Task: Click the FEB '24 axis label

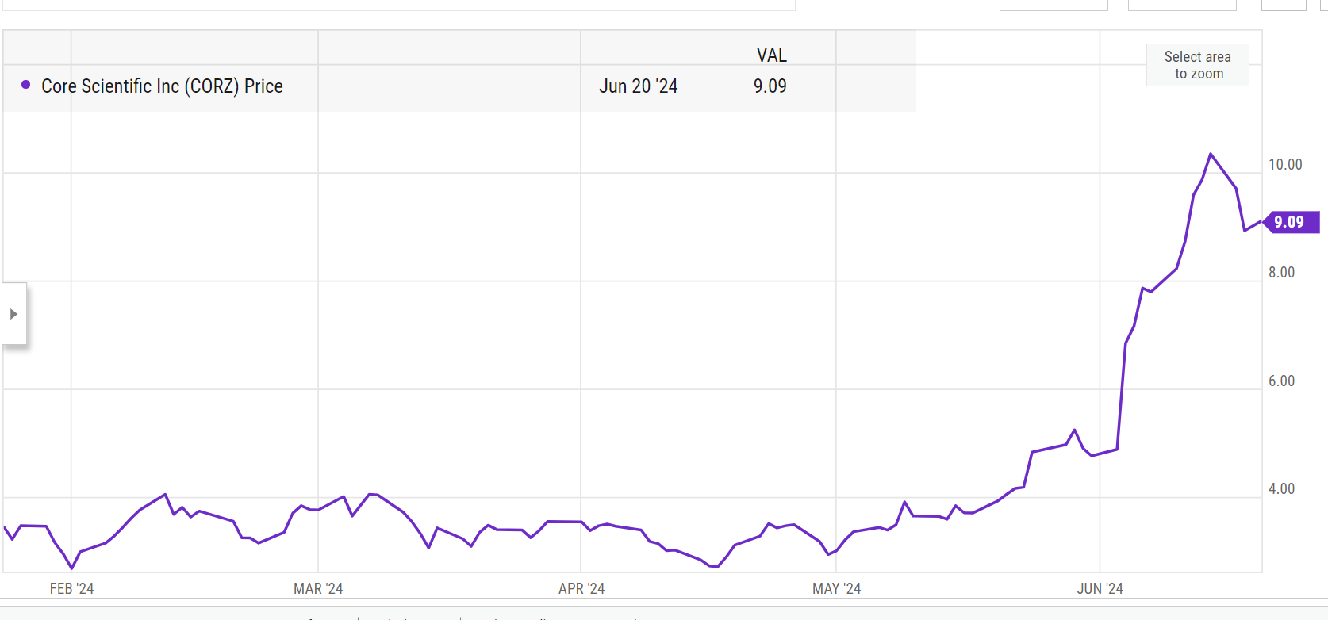Action: click(71, 589)
